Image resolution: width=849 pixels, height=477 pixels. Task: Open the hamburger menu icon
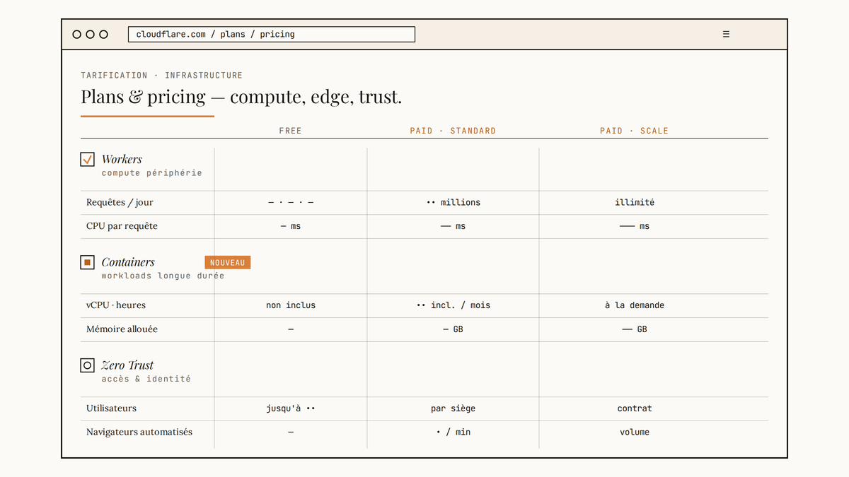click(x=726, y=34)
